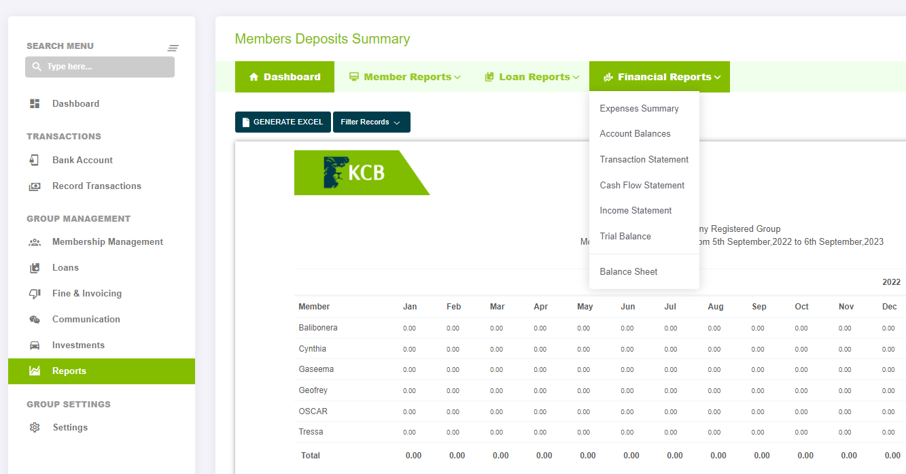This screenshot has height=474, width=906.
Task: Open Investments sidebar link
Action: (x=78, y=345)
